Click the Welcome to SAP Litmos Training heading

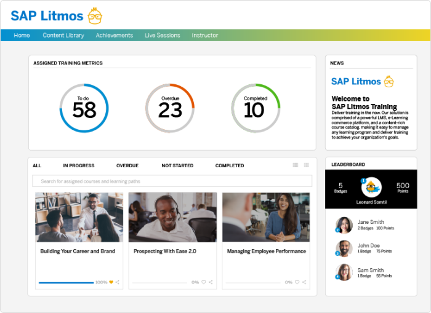pos(365,103)
